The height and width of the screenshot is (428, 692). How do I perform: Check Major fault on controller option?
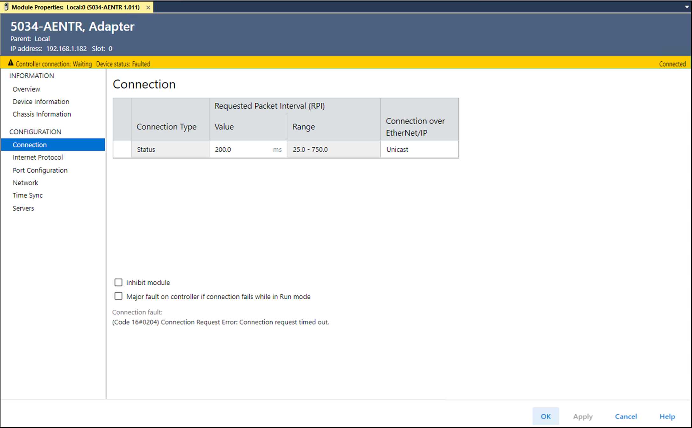[118, 296]
